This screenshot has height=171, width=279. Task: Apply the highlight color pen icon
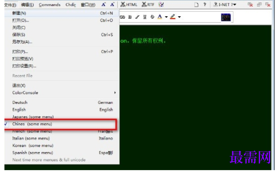[173, 17]
